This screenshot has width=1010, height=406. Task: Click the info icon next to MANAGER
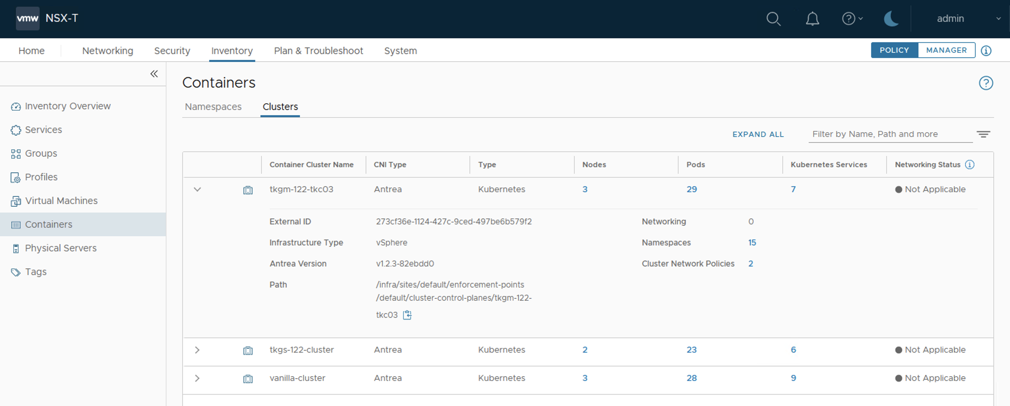pos(986,51)
